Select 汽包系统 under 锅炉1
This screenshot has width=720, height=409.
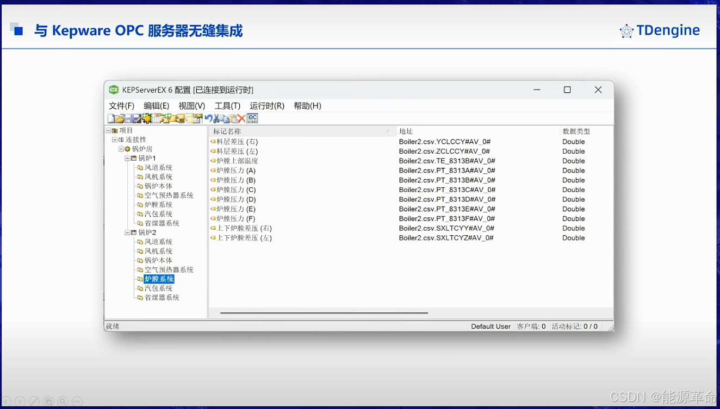point(158,214)
